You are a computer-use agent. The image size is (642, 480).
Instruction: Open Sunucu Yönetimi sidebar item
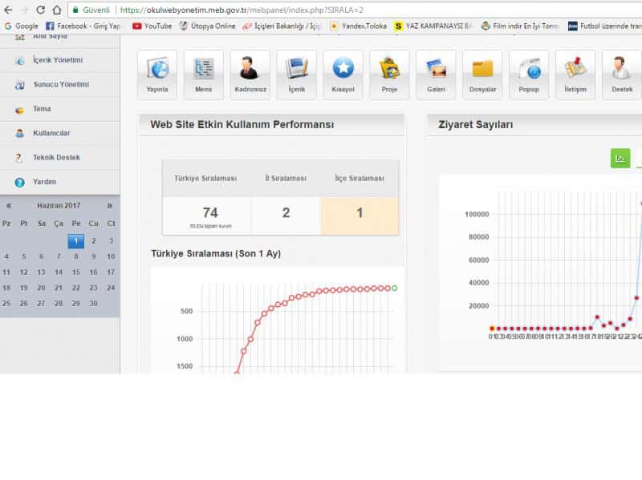tap(61, 84)
